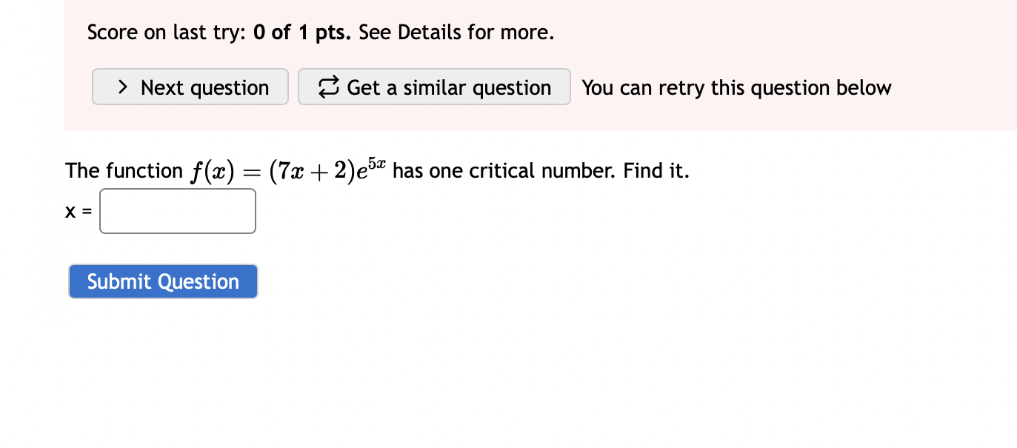1017x448 pixels.
Task: Select the right-arrow icon in Next question button
Action: 122,87
